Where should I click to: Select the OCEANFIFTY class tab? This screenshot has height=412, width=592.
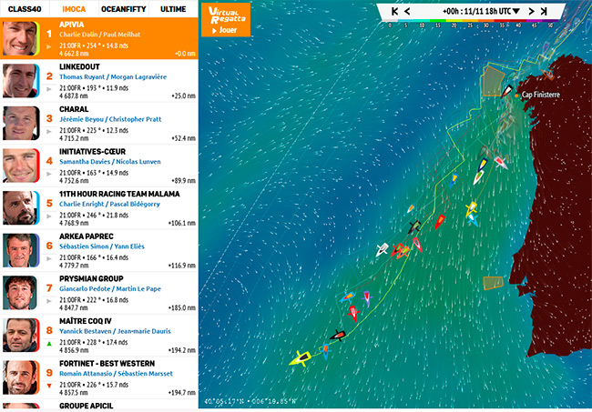click(123, 8)
